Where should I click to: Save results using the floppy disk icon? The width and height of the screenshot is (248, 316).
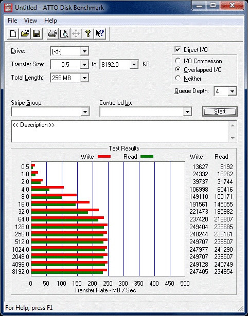pyautogui.click(x=37, y=33)
